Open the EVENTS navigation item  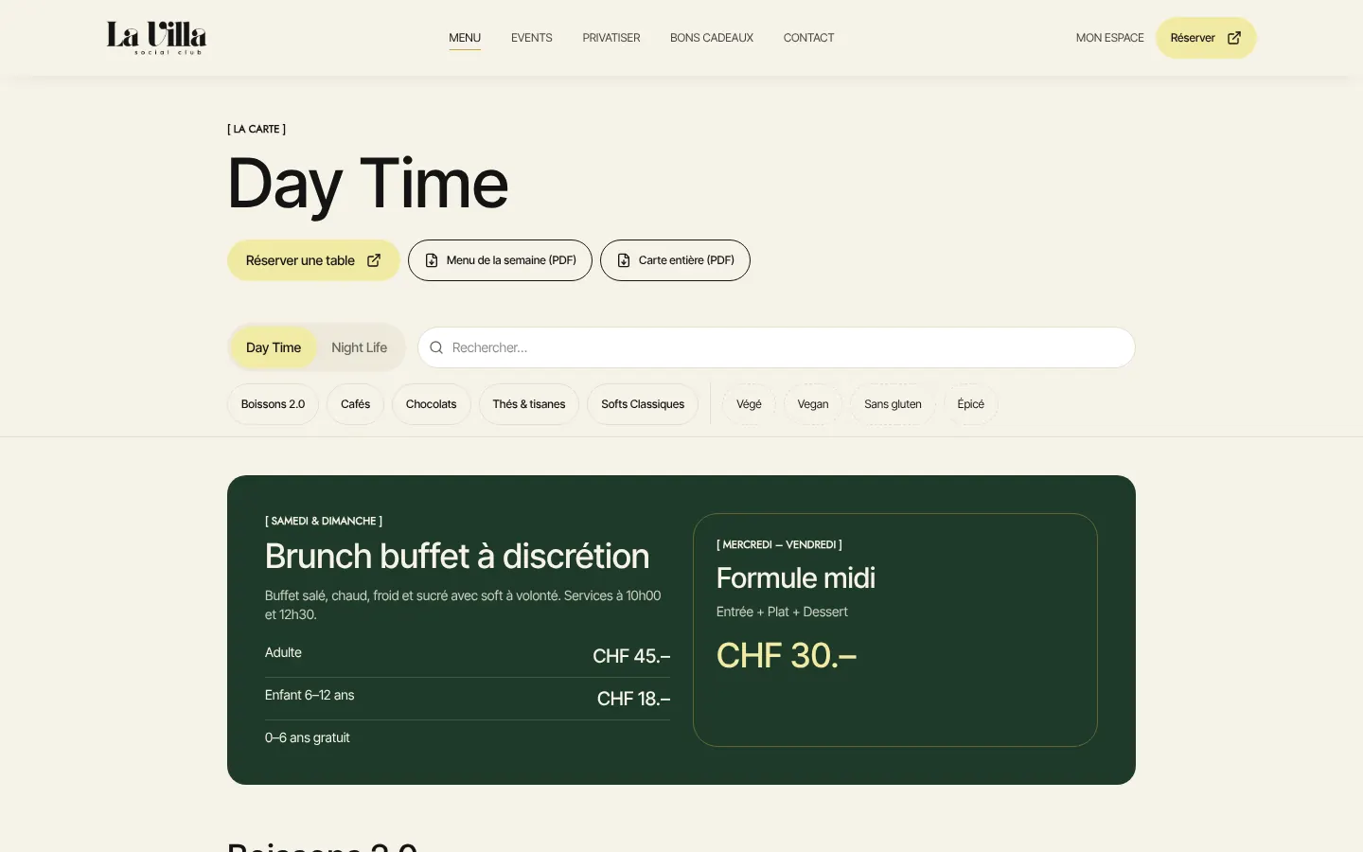532,38
